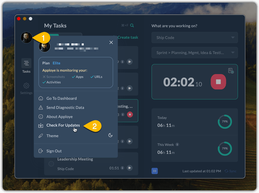The image size is (259, 193).
Task: Choose Go To Dashboard
Action: click(x=61, y=98)
